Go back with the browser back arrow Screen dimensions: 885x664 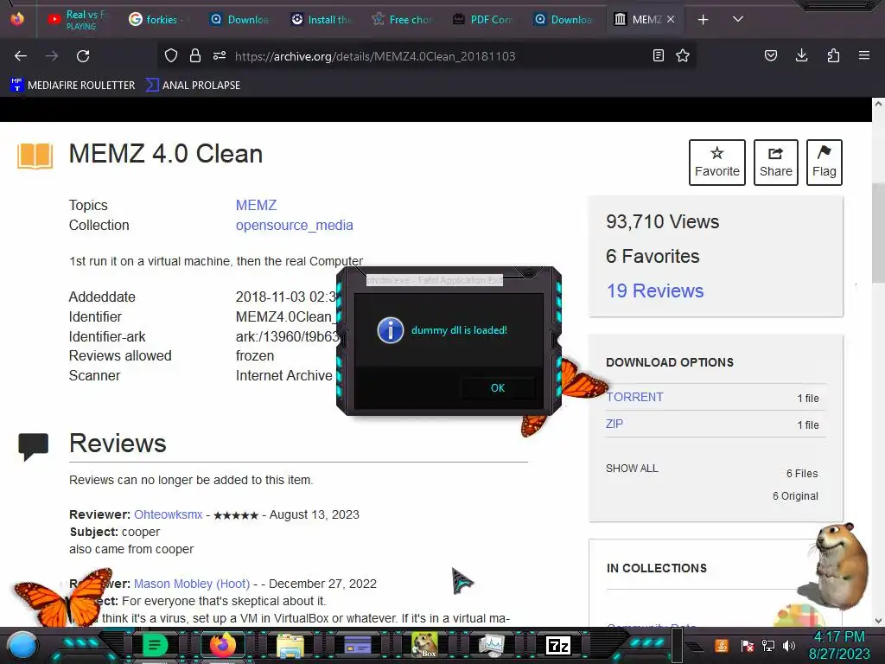pyautogui.click(x=21, y=56)
